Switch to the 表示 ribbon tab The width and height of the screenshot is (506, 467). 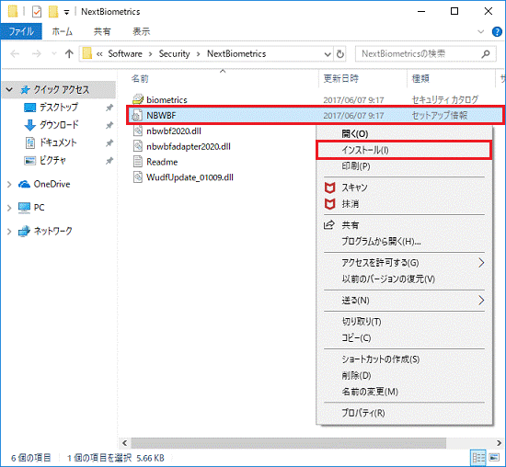pos(142,31)
